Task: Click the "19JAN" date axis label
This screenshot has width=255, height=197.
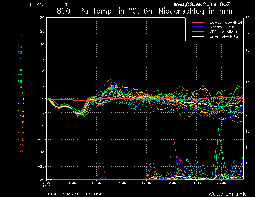Action: [x=171, y=183]
